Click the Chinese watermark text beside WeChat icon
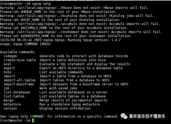171x124 pixels. [x=147, y=116]
